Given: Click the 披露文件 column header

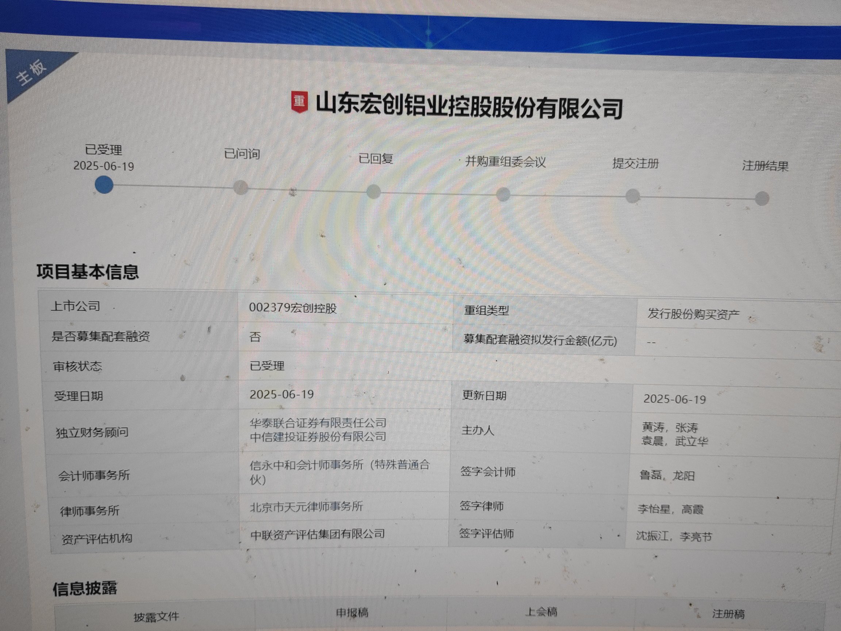Looking at the screenshot, I should [x=156, y=616].
